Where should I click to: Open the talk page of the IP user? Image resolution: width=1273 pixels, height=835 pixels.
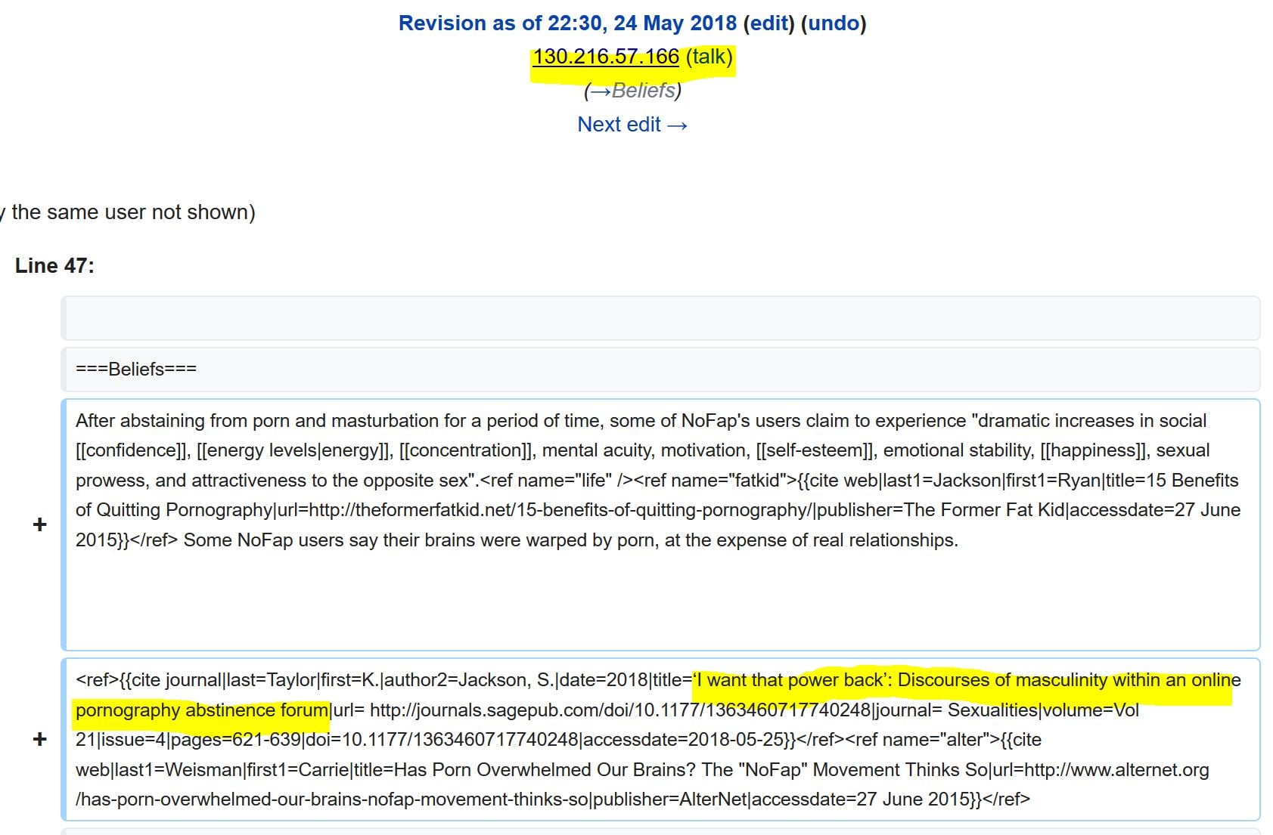tap(709, 57)
